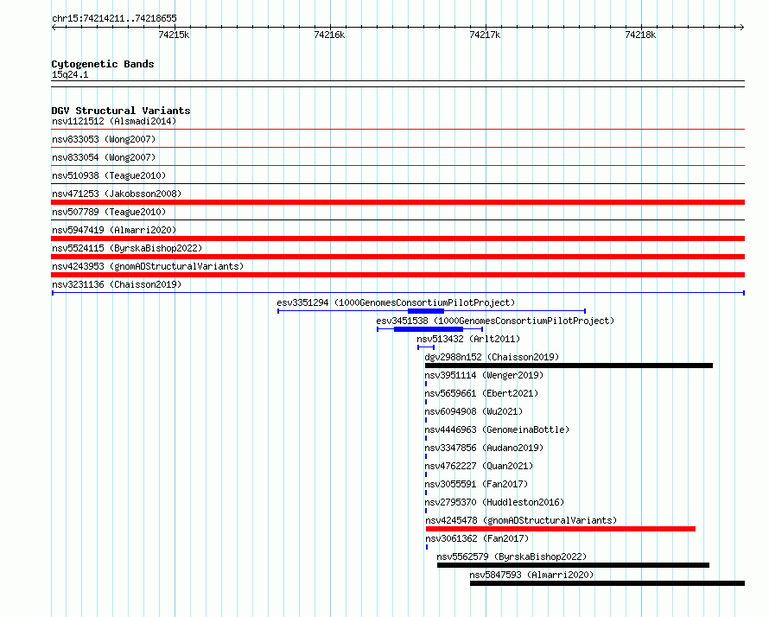This screenshot has height=617, width=769.
Task: Select the nsv833054 (Wong2007) label
Action: click(104, 157)
